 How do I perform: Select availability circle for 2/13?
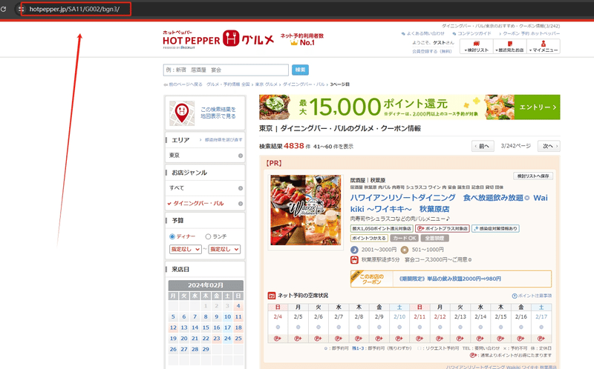(x=460, y=328)
